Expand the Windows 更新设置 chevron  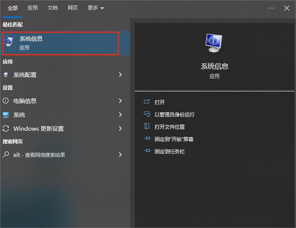click(x=120, y=128)
